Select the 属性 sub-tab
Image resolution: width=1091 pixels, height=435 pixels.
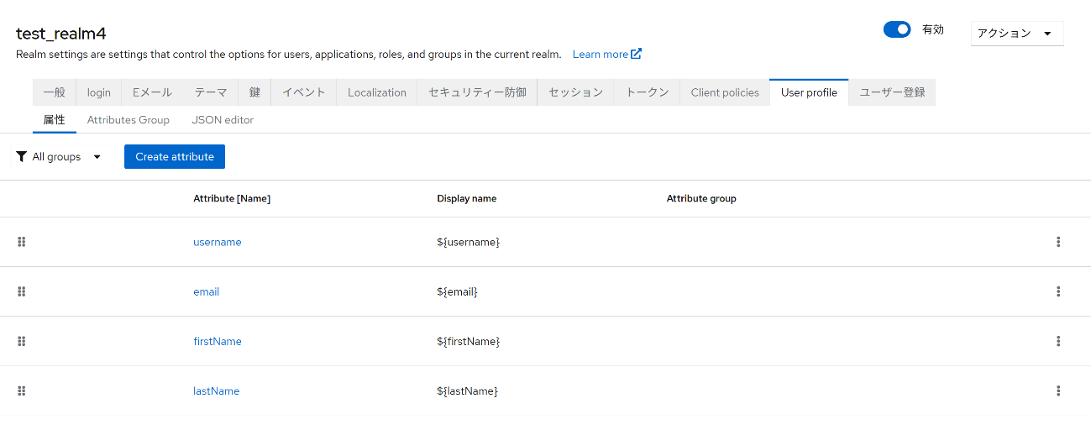[54, 120]
